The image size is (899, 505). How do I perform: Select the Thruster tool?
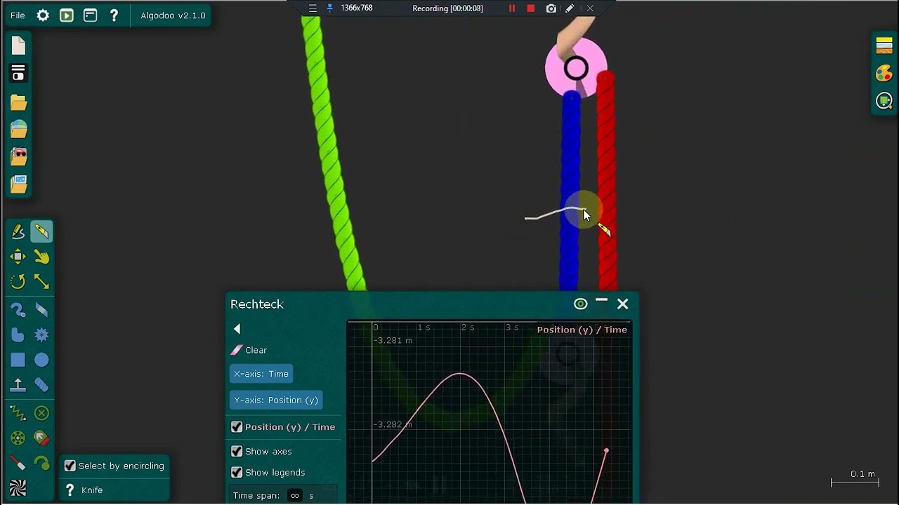41,438
